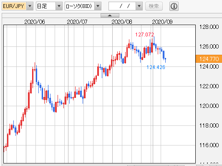
Task: Click the 120.000 price axis label
Action: 209,106
